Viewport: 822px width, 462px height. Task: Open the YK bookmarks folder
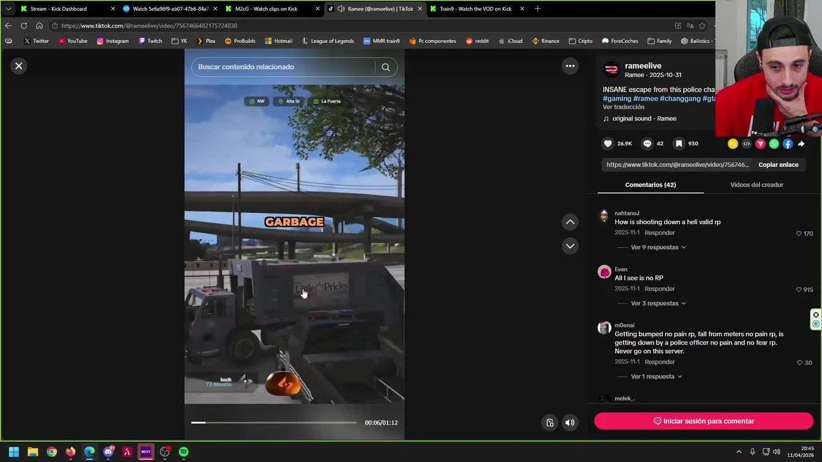(x=179, y=41)
